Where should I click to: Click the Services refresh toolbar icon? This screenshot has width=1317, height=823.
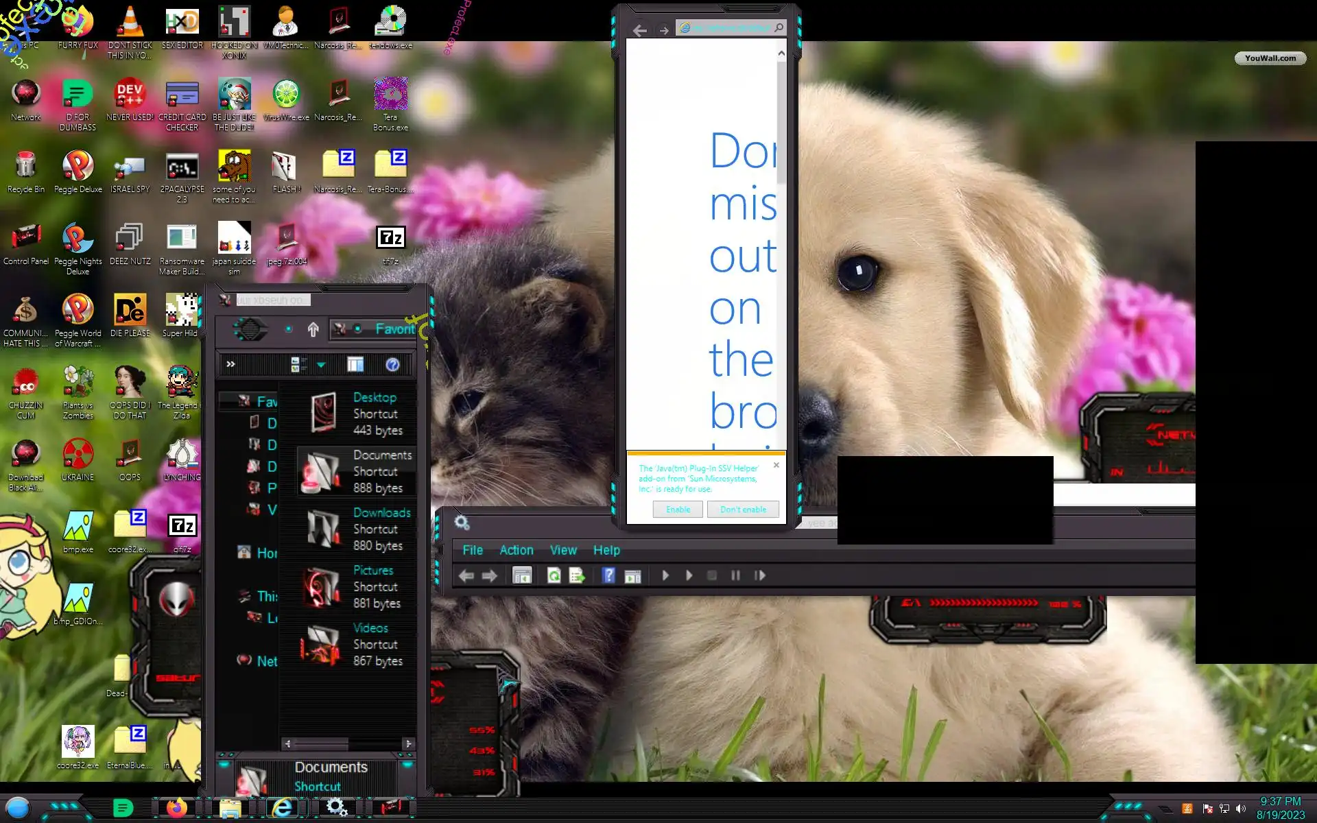click(554, 575)
